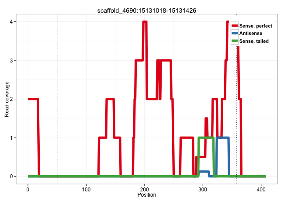The image size is (284, 201).
Task: Click the green Sense, tailed legend swatch
Action: tap(235, 41)
